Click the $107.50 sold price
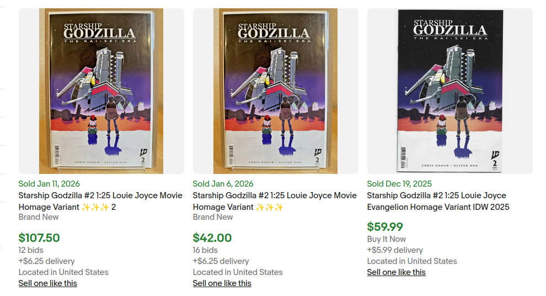 click(x=39, y=238)
